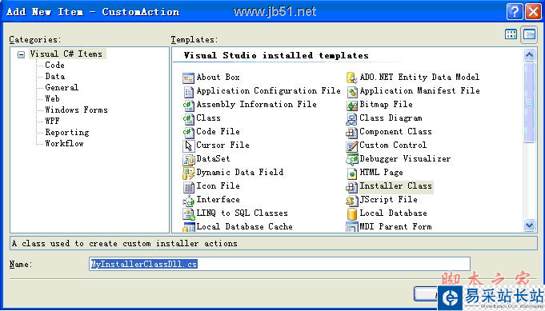Image resolution: width=545 pixels, height=311 pixels.
Task: Select the JScript File icon
Action: (x=351, y=201)
